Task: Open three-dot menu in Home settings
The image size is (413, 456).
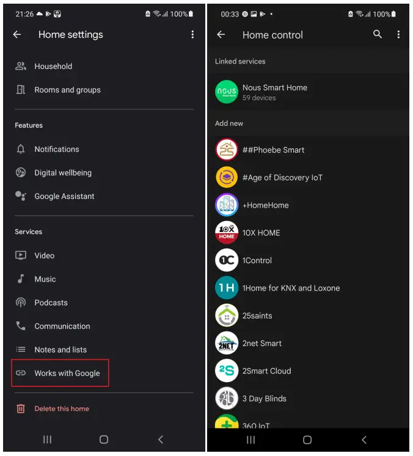Action: 192,35
